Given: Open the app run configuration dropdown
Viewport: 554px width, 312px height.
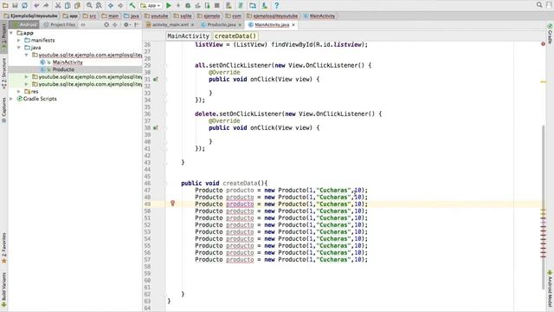Looking at the screenshot, I should pos(151,5).
